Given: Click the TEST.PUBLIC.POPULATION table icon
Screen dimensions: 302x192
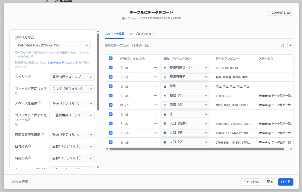Looking at the screenshot, I should pyautogui.click(x=143, y=18).
